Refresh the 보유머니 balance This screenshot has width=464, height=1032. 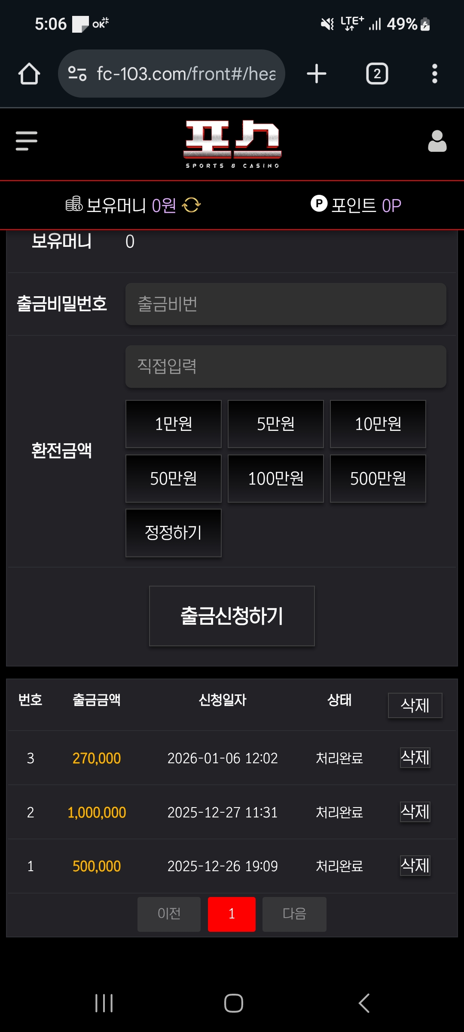[192, 205]
